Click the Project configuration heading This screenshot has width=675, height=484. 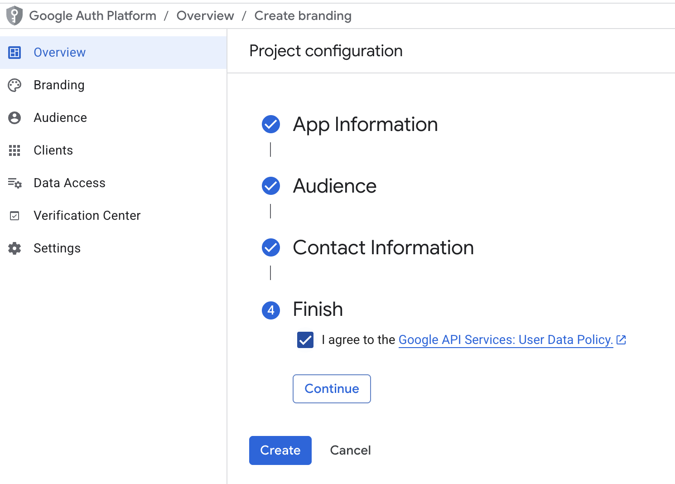pyautogui.click(x=326, y=51)
